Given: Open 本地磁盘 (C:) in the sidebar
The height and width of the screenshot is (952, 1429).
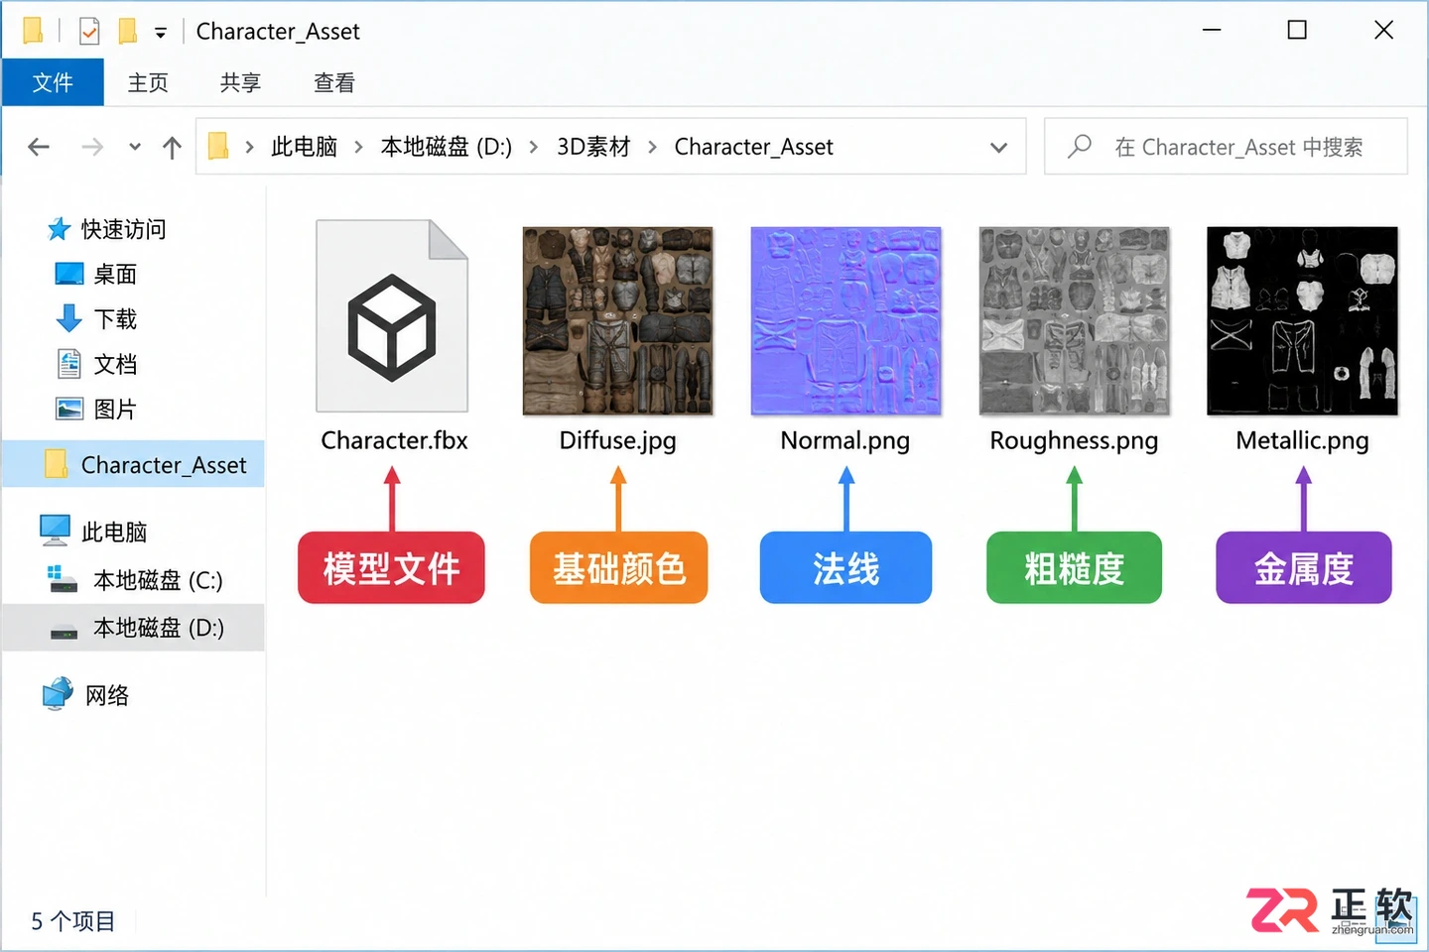Looking at the screenshot, I should point(133,579).
